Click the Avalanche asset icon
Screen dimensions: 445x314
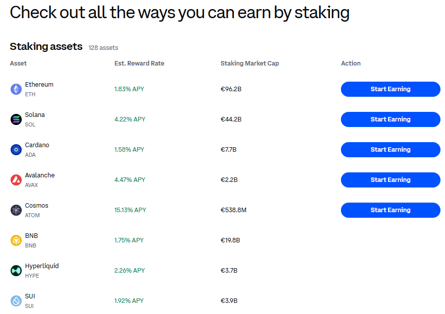point(16,179)
